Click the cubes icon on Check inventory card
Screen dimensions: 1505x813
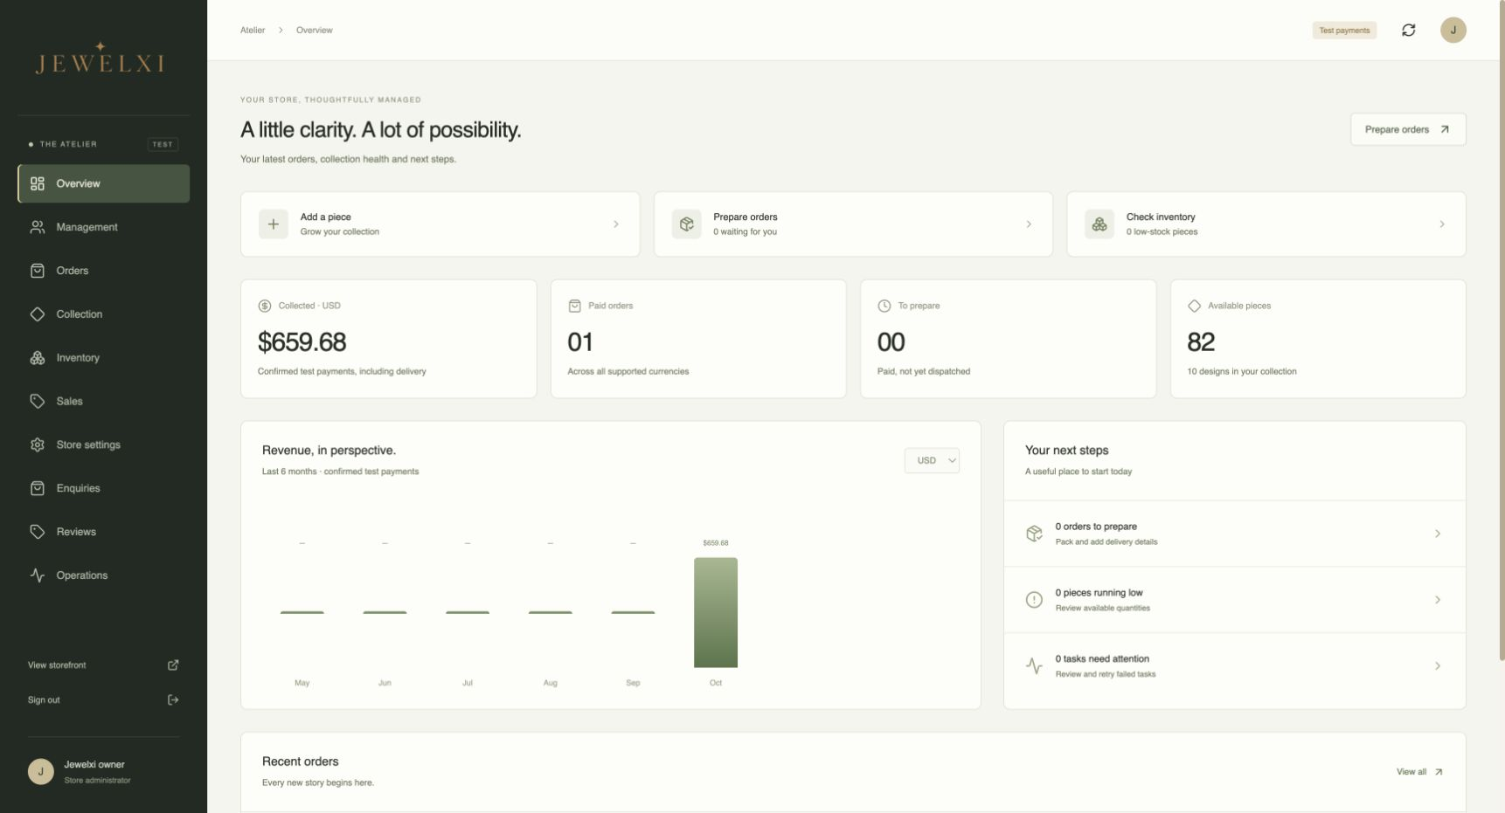point(1099,224)
